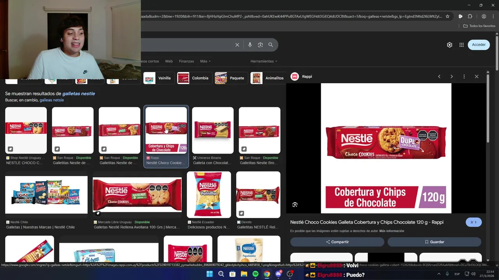The height and width of the screenshot is (280, 499).
Task: Show previous image in preview panel
Action: tap(439, 77)
